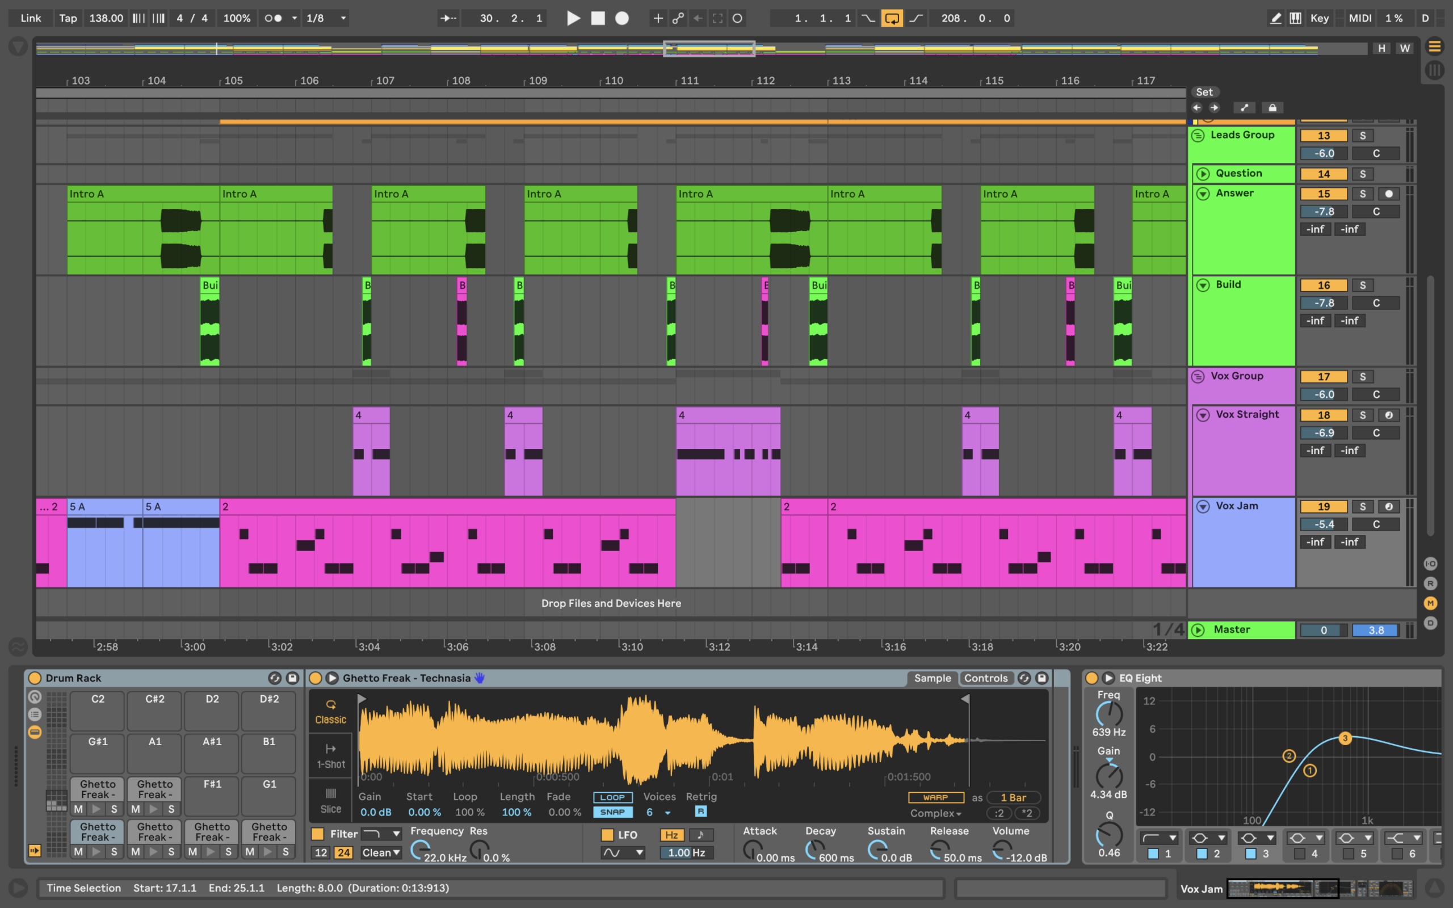Adjust the EQ Eight Gain knob

pyautogui.click(x=1108, y=776)
